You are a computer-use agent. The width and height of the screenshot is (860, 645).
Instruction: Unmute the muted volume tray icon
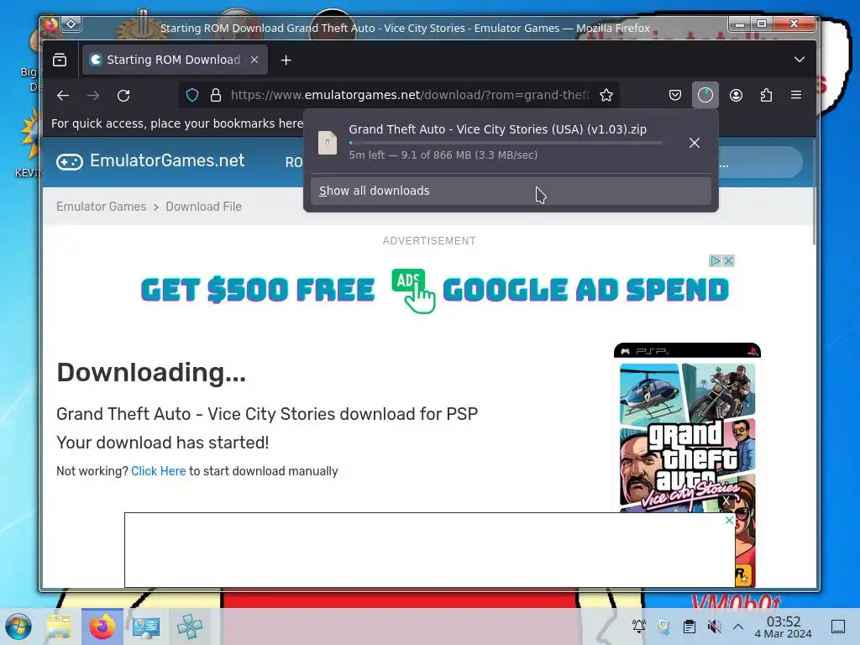tap(714, 627)
